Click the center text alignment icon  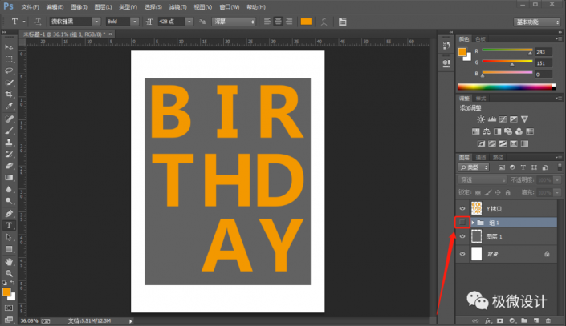278,21
